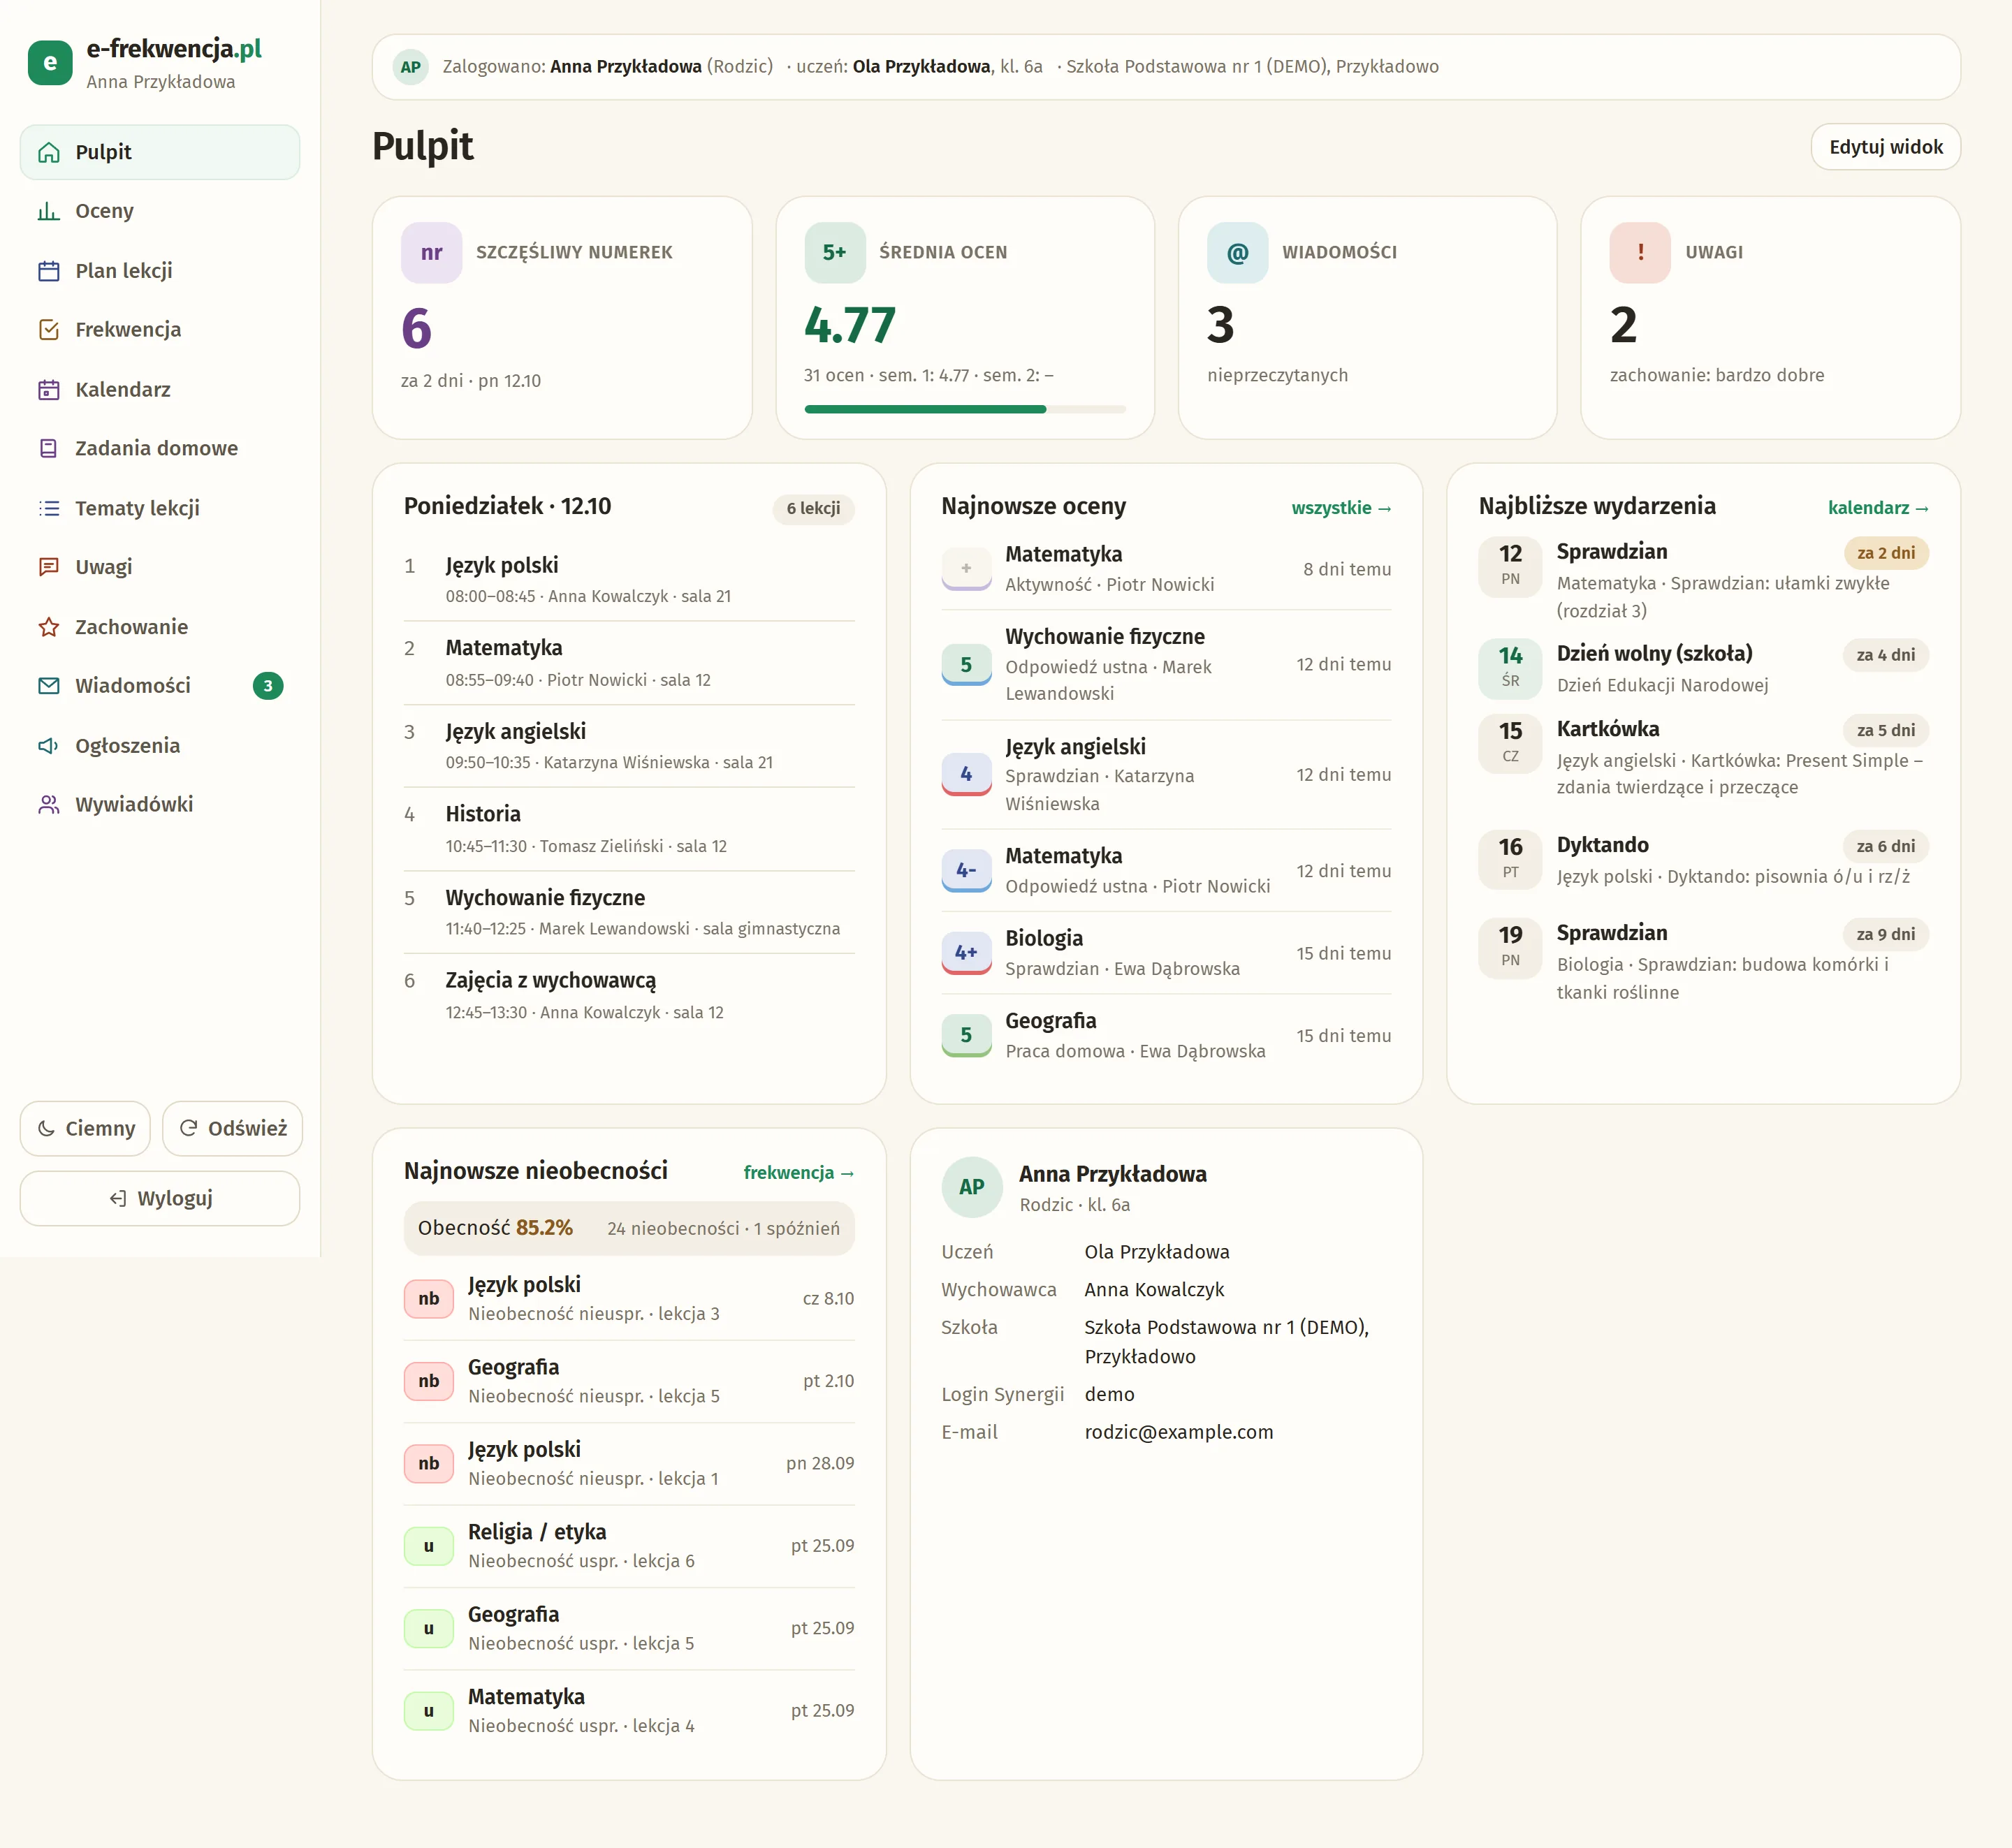Click the za 2 dni badge

(x=1886, y=553)
